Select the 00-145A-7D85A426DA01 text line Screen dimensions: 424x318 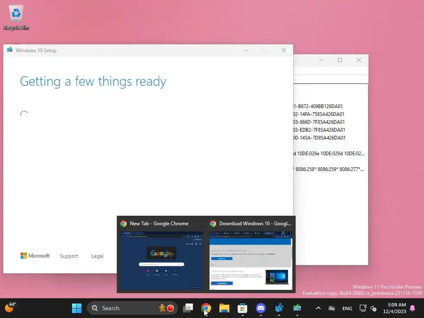point(319,137)
